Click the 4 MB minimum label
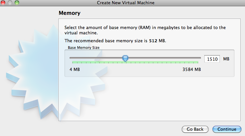The width and height of the screenshot is (245, 136). (74, 69)
